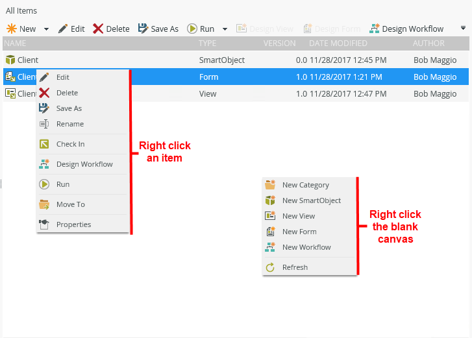Select New SmartObject in canvas menu

pyautogui.click(x=309, y=201)
